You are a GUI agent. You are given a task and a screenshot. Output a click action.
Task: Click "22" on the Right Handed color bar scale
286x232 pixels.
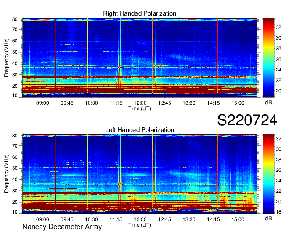tap(278, 80)
